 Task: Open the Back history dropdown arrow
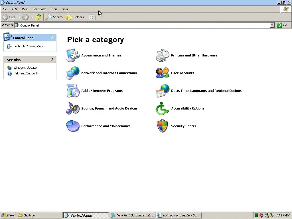(x=19, y=17)
